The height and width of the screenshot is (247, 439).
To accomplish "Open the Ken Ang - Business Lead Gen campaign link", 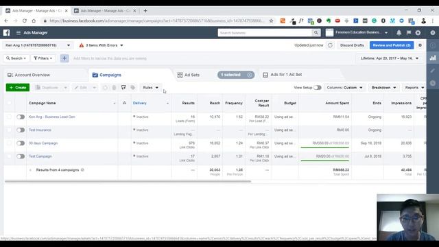I will [x=52, y=117].
